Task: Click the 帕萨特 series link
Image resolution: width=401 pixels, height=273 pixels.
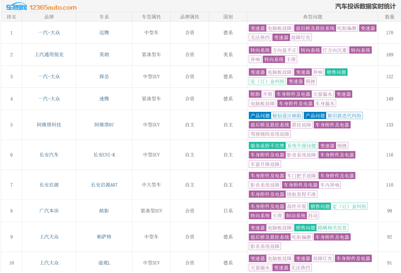Action: pos(104,237)
